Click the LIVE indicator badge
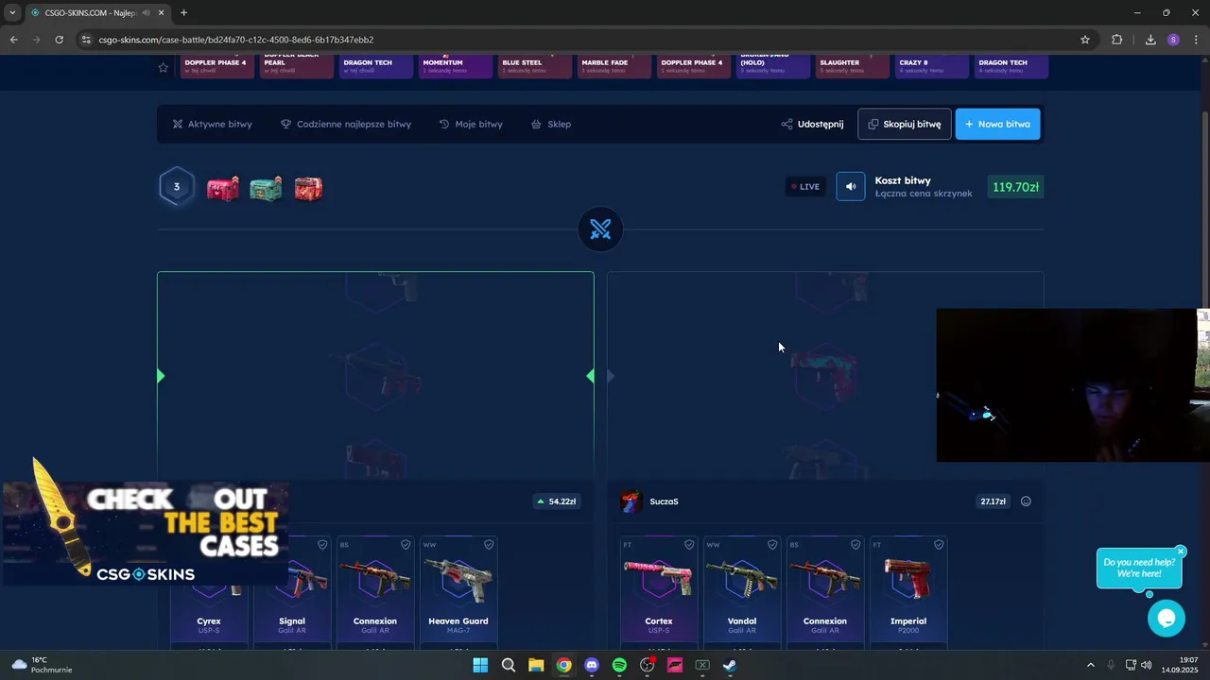Screen dimensions: 1210x680 [805, 187]
